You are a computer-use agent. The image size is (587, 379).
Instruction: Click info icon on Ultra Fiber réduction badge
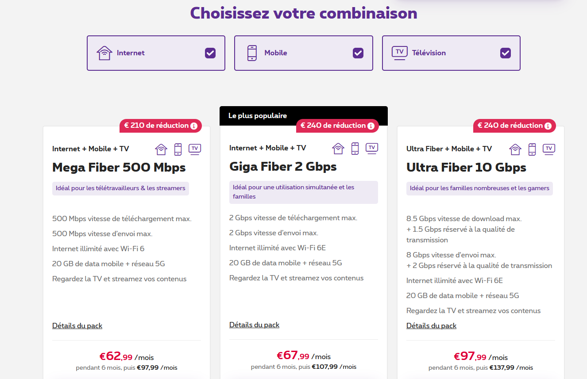[548, 126]
